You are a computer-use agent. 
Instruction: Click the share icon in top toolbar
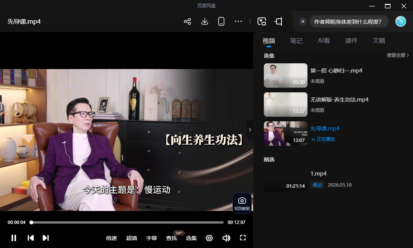pos(187,21)
